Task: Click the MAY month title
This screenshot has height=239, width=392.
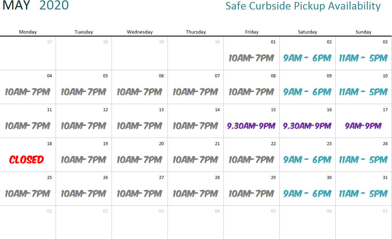Action: point(16,5)
